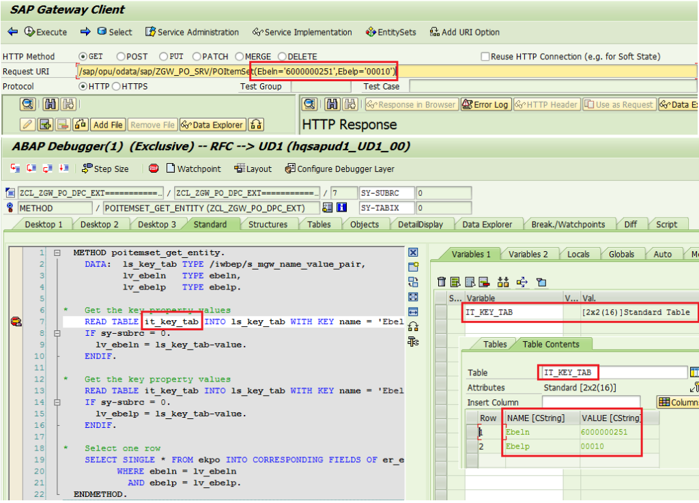This screenshot has width=699, height=503.
Task: Click the 00010 value cell
Action: 610,446
